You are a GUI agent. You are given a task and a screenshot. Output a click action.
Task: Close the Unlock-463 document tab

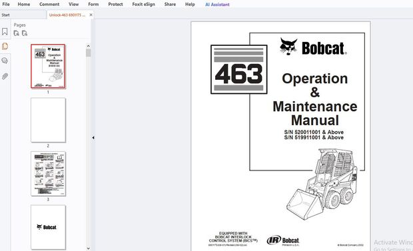coord(91,15)
